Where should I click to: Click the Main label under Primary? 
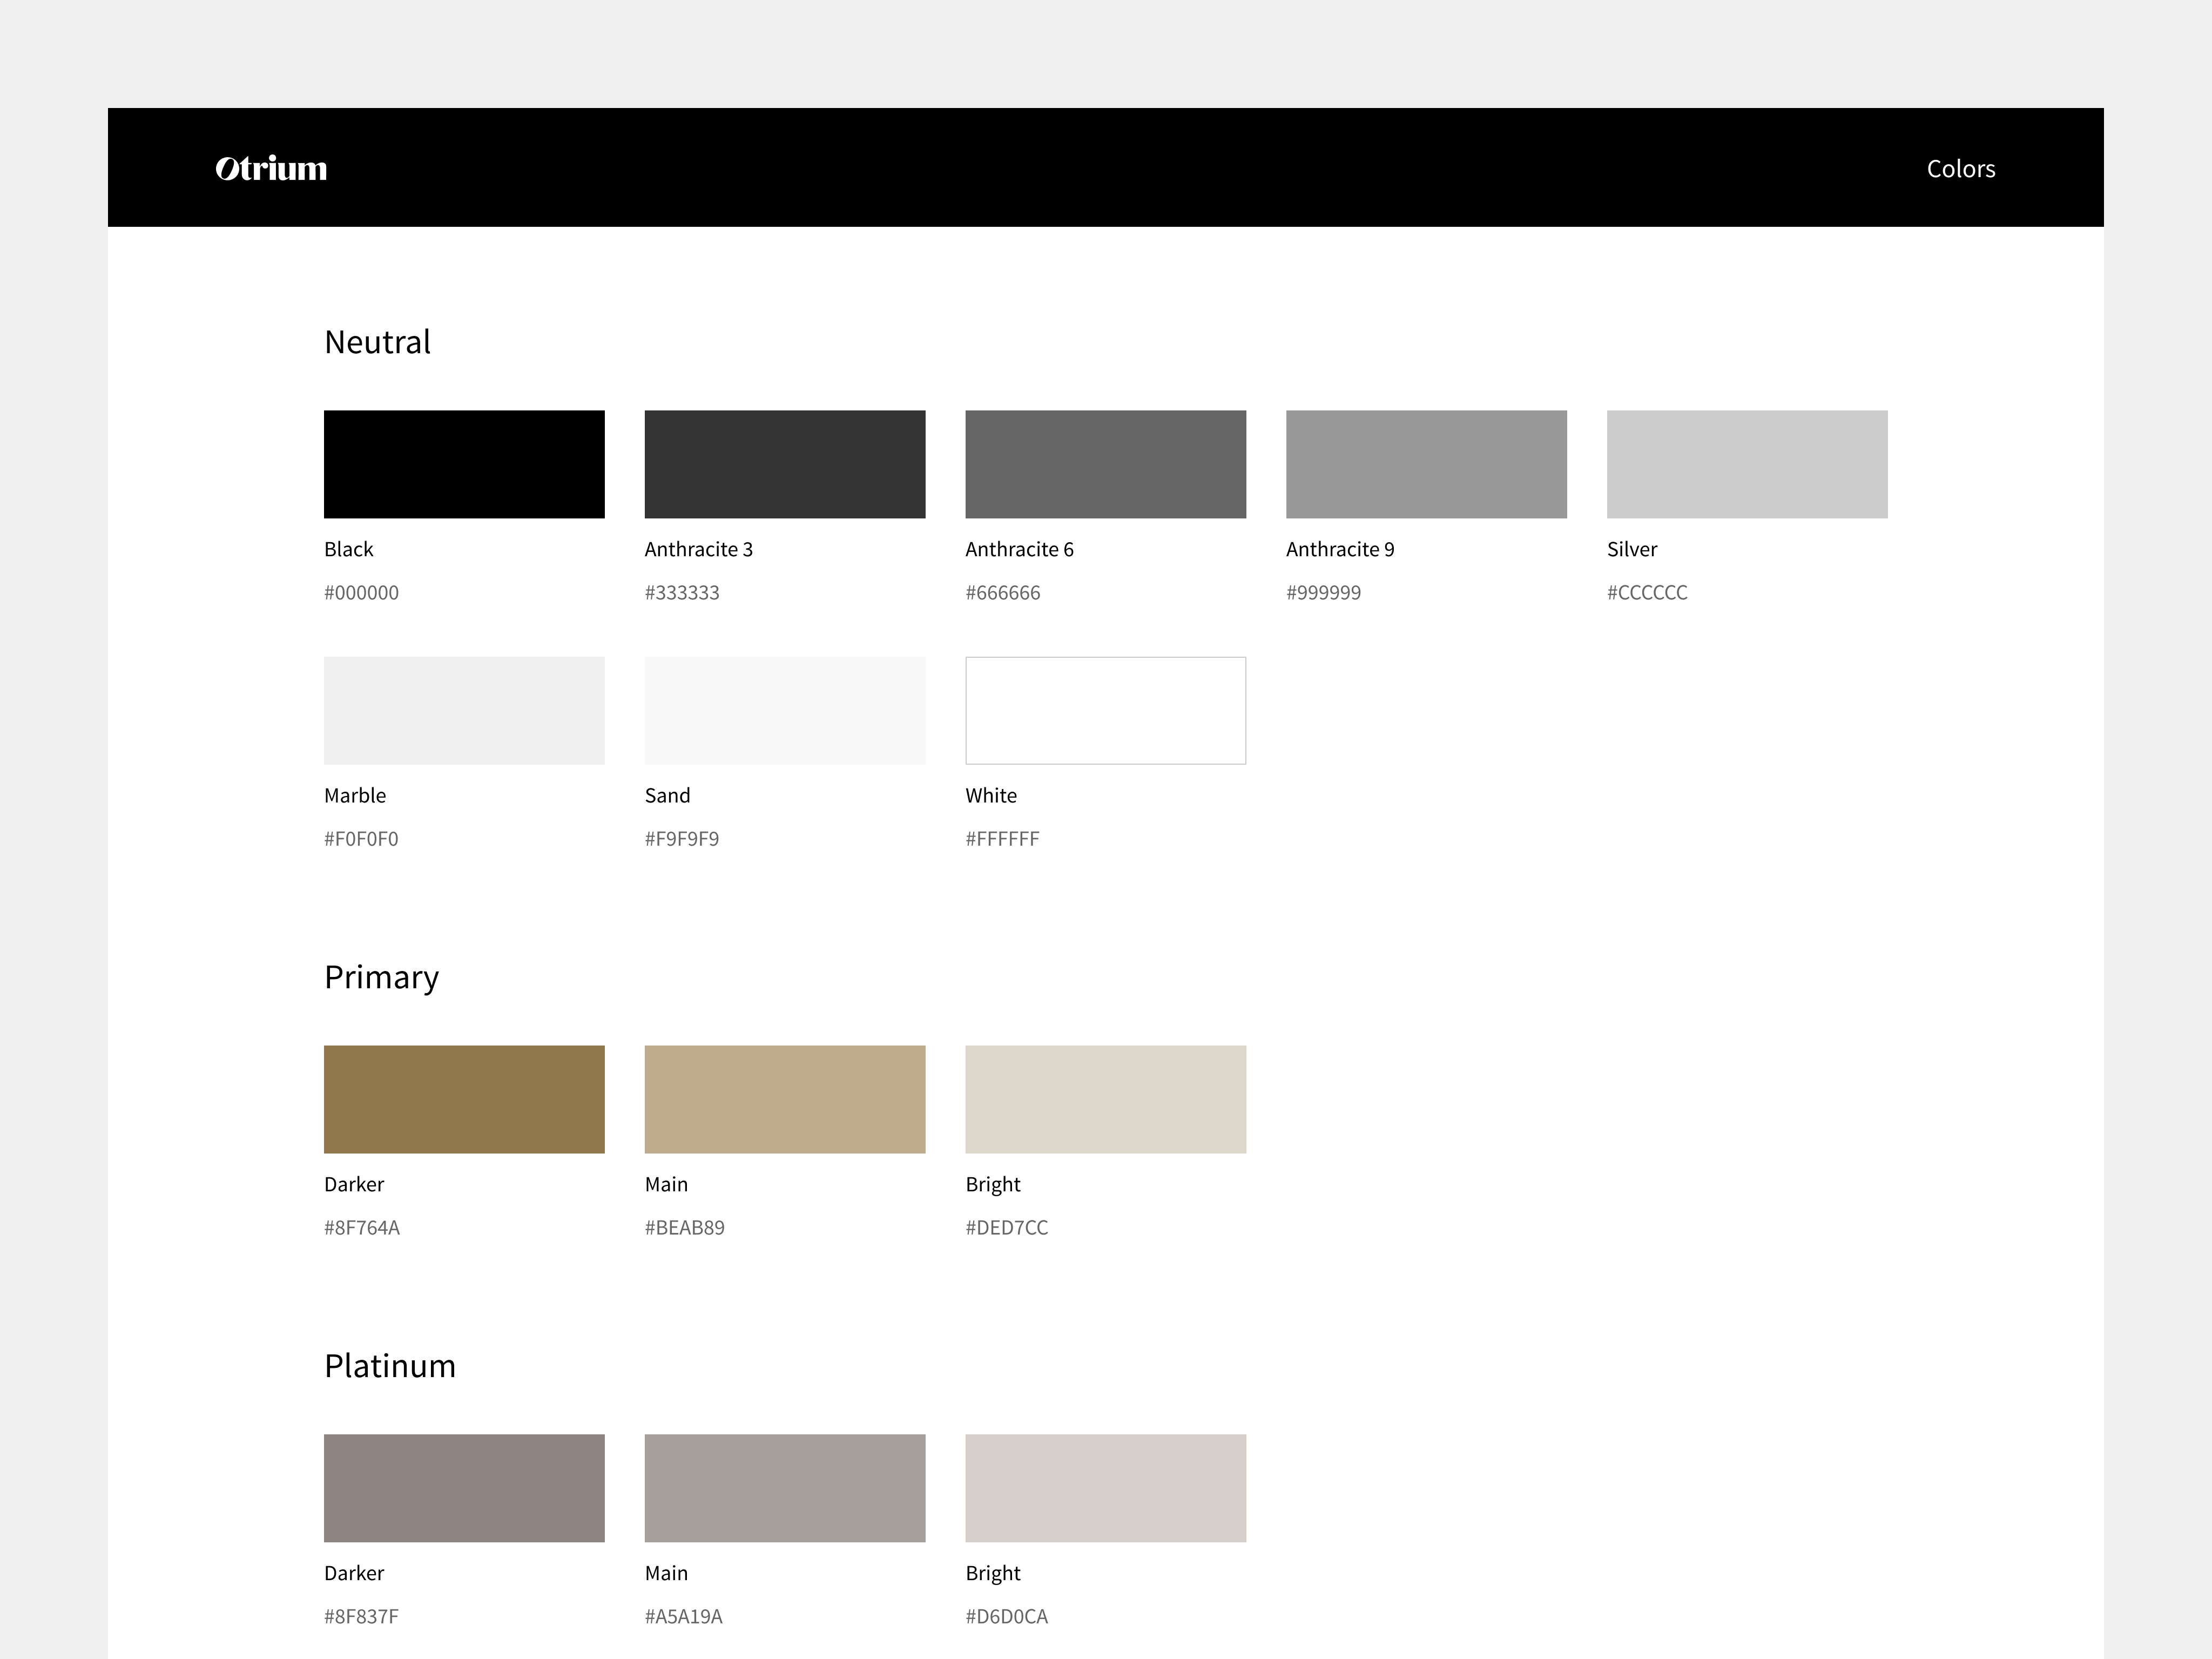pyautogui.click(x=666, y=1184)
